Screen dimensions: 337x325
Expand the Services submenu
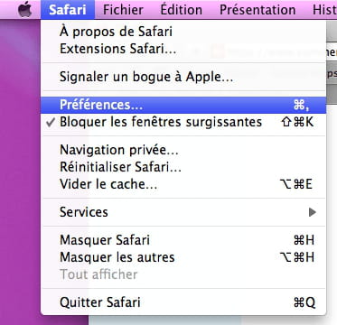tap(183, 212)
